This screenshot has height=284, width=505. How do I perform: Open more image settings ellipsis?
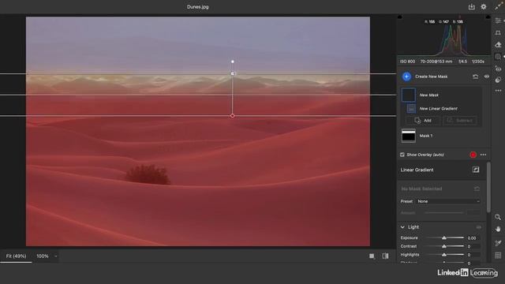(498, 91)
